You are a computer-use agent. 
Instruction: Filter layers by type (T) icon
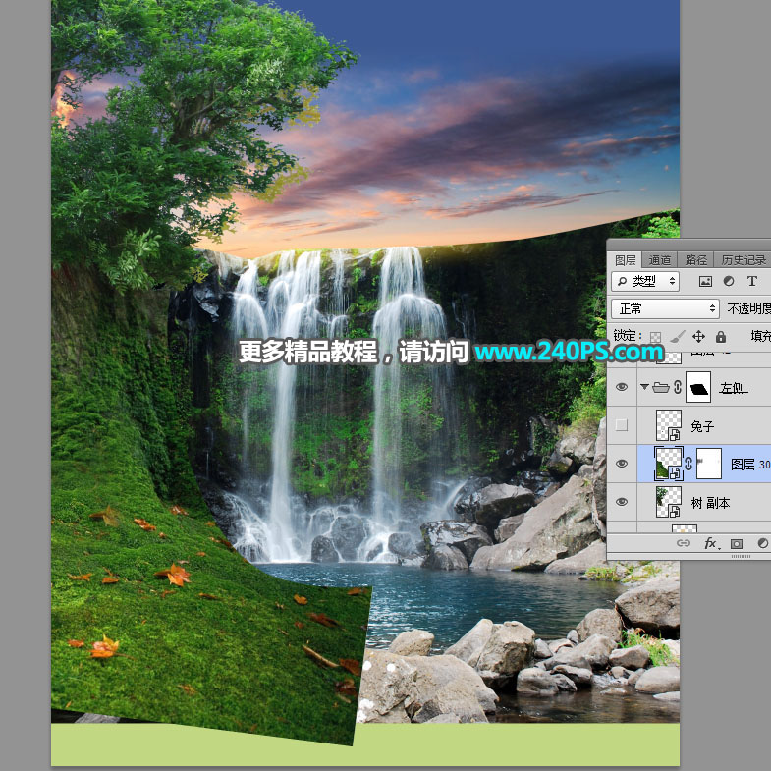751,281
